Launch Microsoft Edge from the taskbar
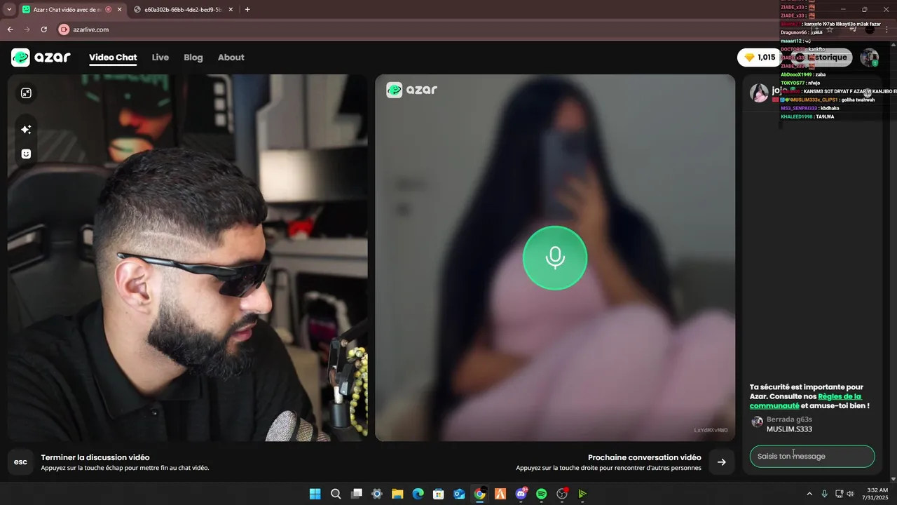Viewport: 897px width, 505px height. [x=418, y=494]
